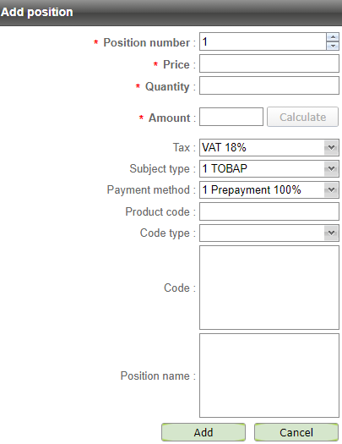Select the Quantity input field
This screenshot has width=342, height=444.
coord(269,85)
